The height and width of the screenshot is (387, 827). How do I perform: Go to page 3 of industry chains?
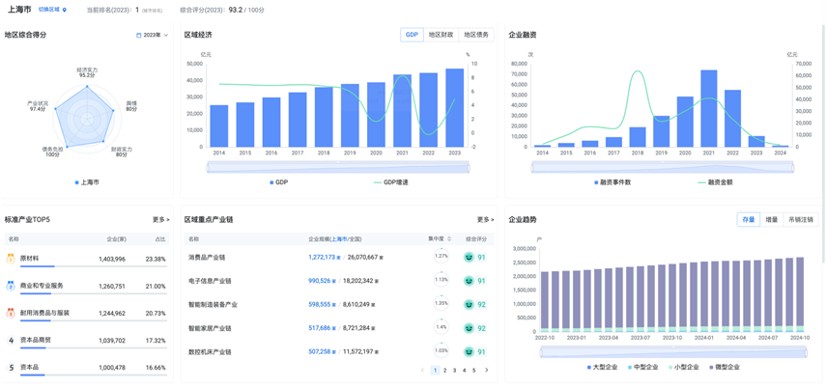tap(454, 370)
